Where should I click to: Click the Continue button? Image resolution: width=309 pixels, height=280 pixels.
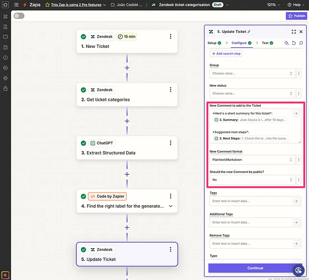pos(255,268)
